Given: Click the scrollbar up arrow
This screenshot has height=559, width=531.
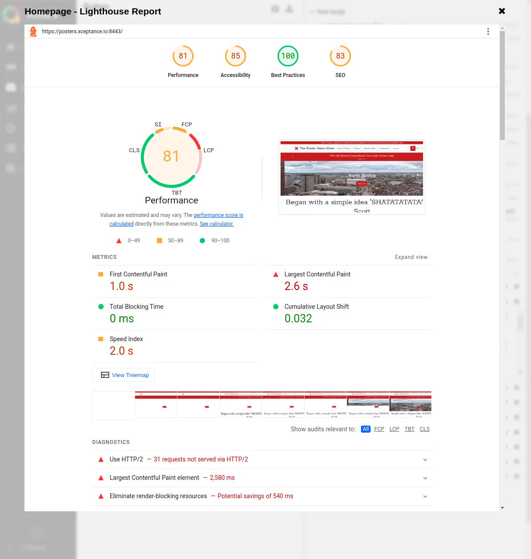Looking at the screenshot, I should coord(502,28).
